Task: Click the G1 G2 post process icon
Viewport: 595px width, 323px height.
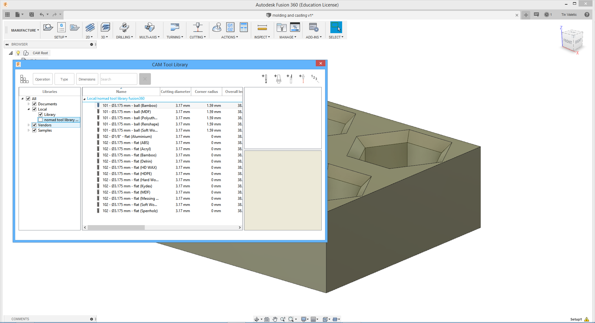Action: 230,27
